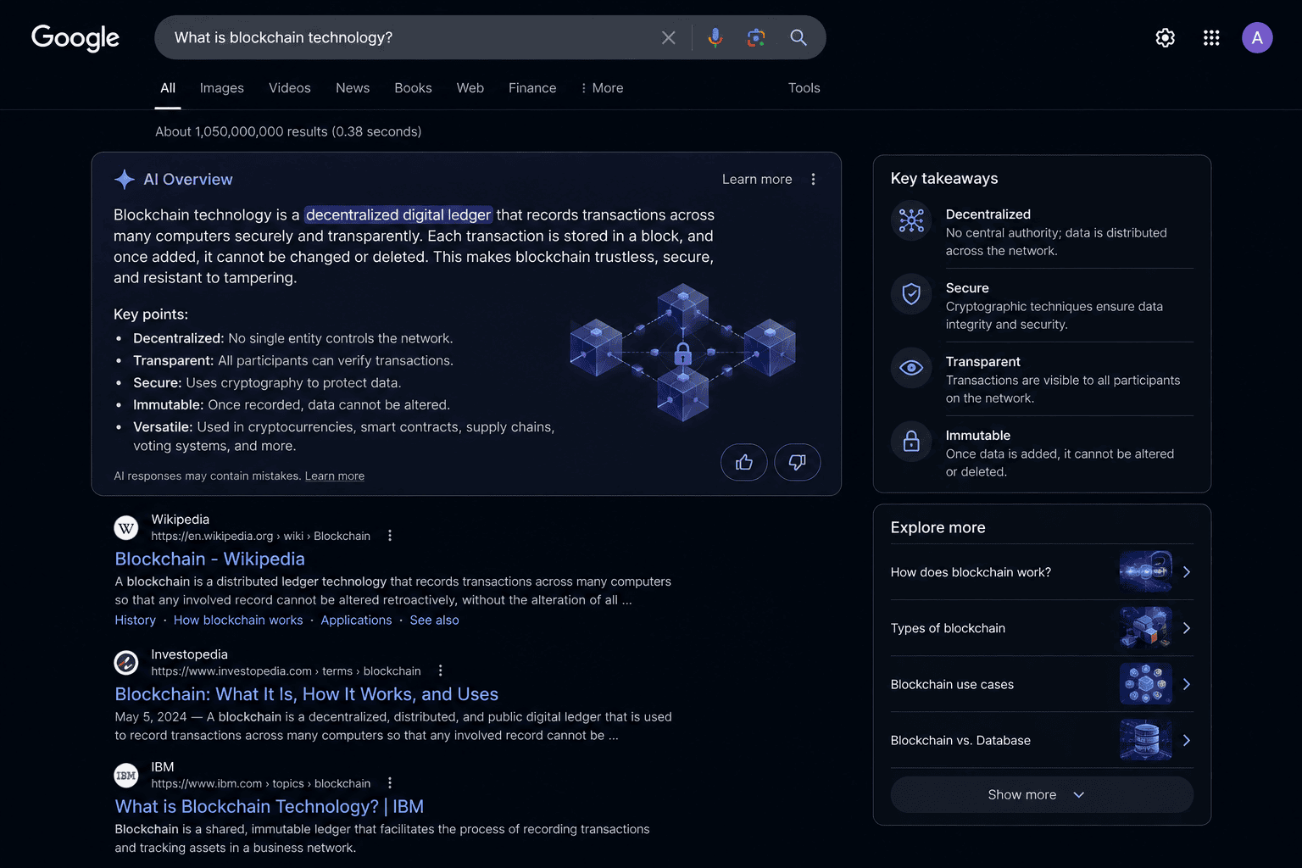Click 'About 1,050,000,000 results' text

(288, 131)
